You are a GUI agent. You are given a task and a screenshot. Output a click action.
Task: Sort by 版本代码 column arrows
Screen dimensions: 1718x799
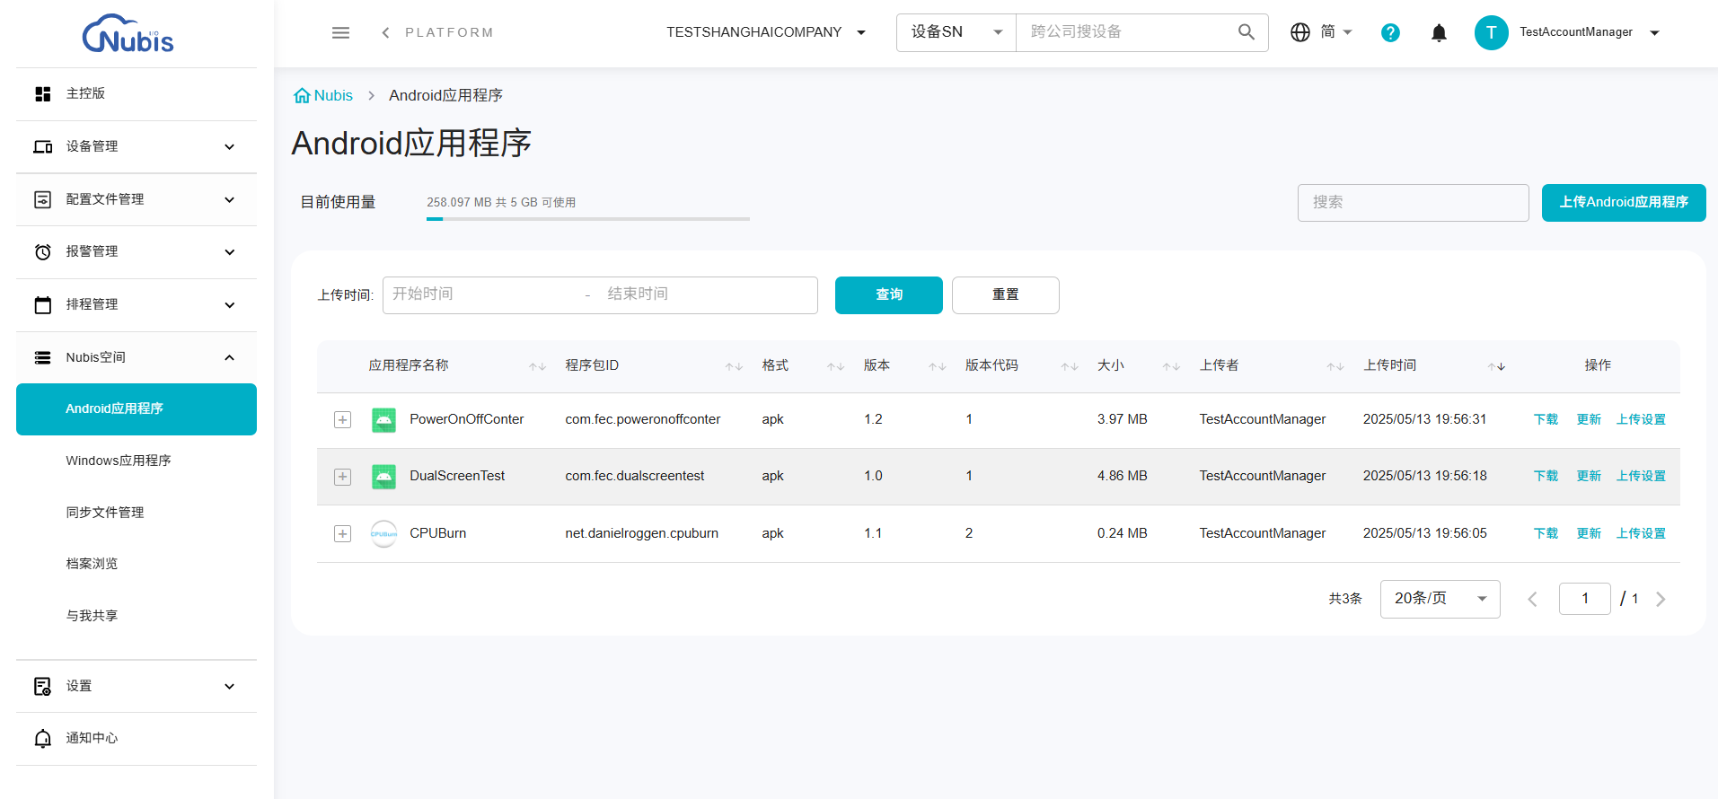click(x=1069, y=366)
